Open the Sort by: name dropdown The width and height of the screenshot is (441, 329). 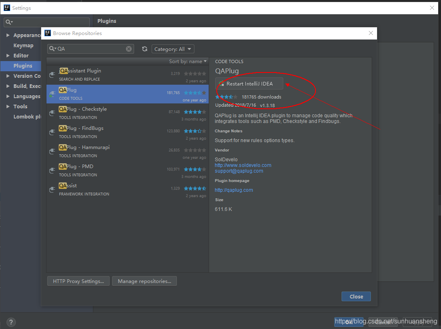187,61
